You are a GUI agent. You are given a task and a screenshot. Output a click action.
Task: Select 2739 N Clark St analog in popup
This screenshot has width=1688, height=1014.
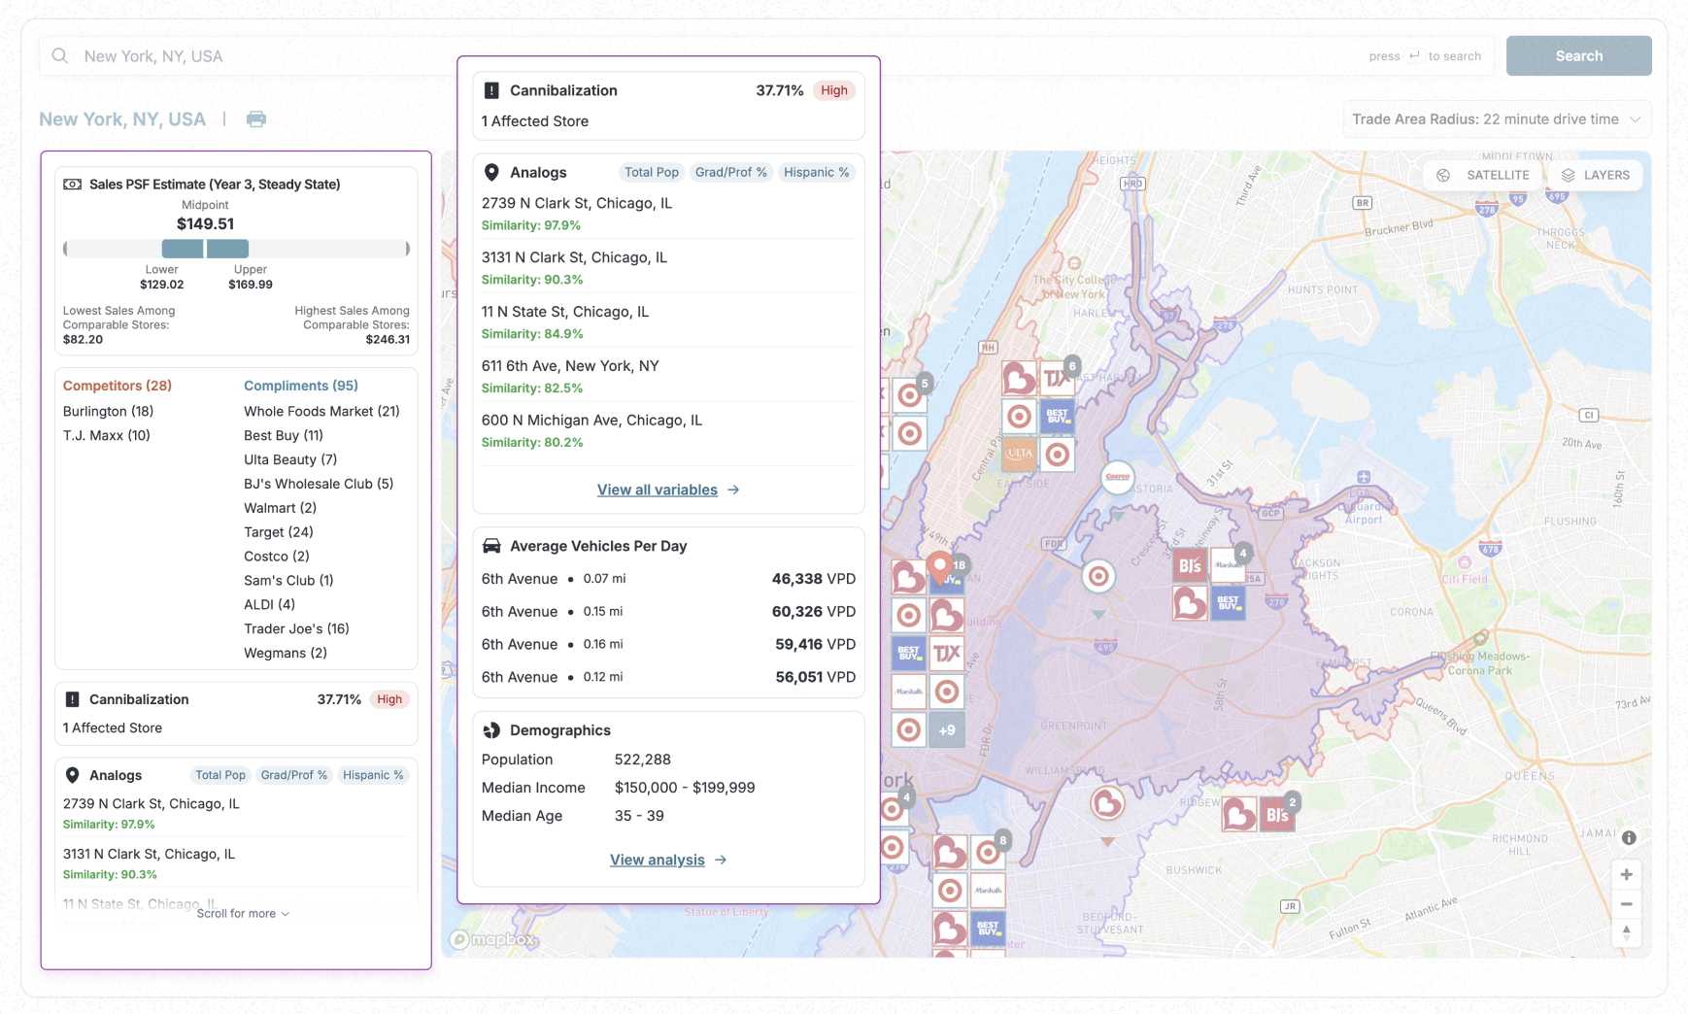(x=668, y=213)
